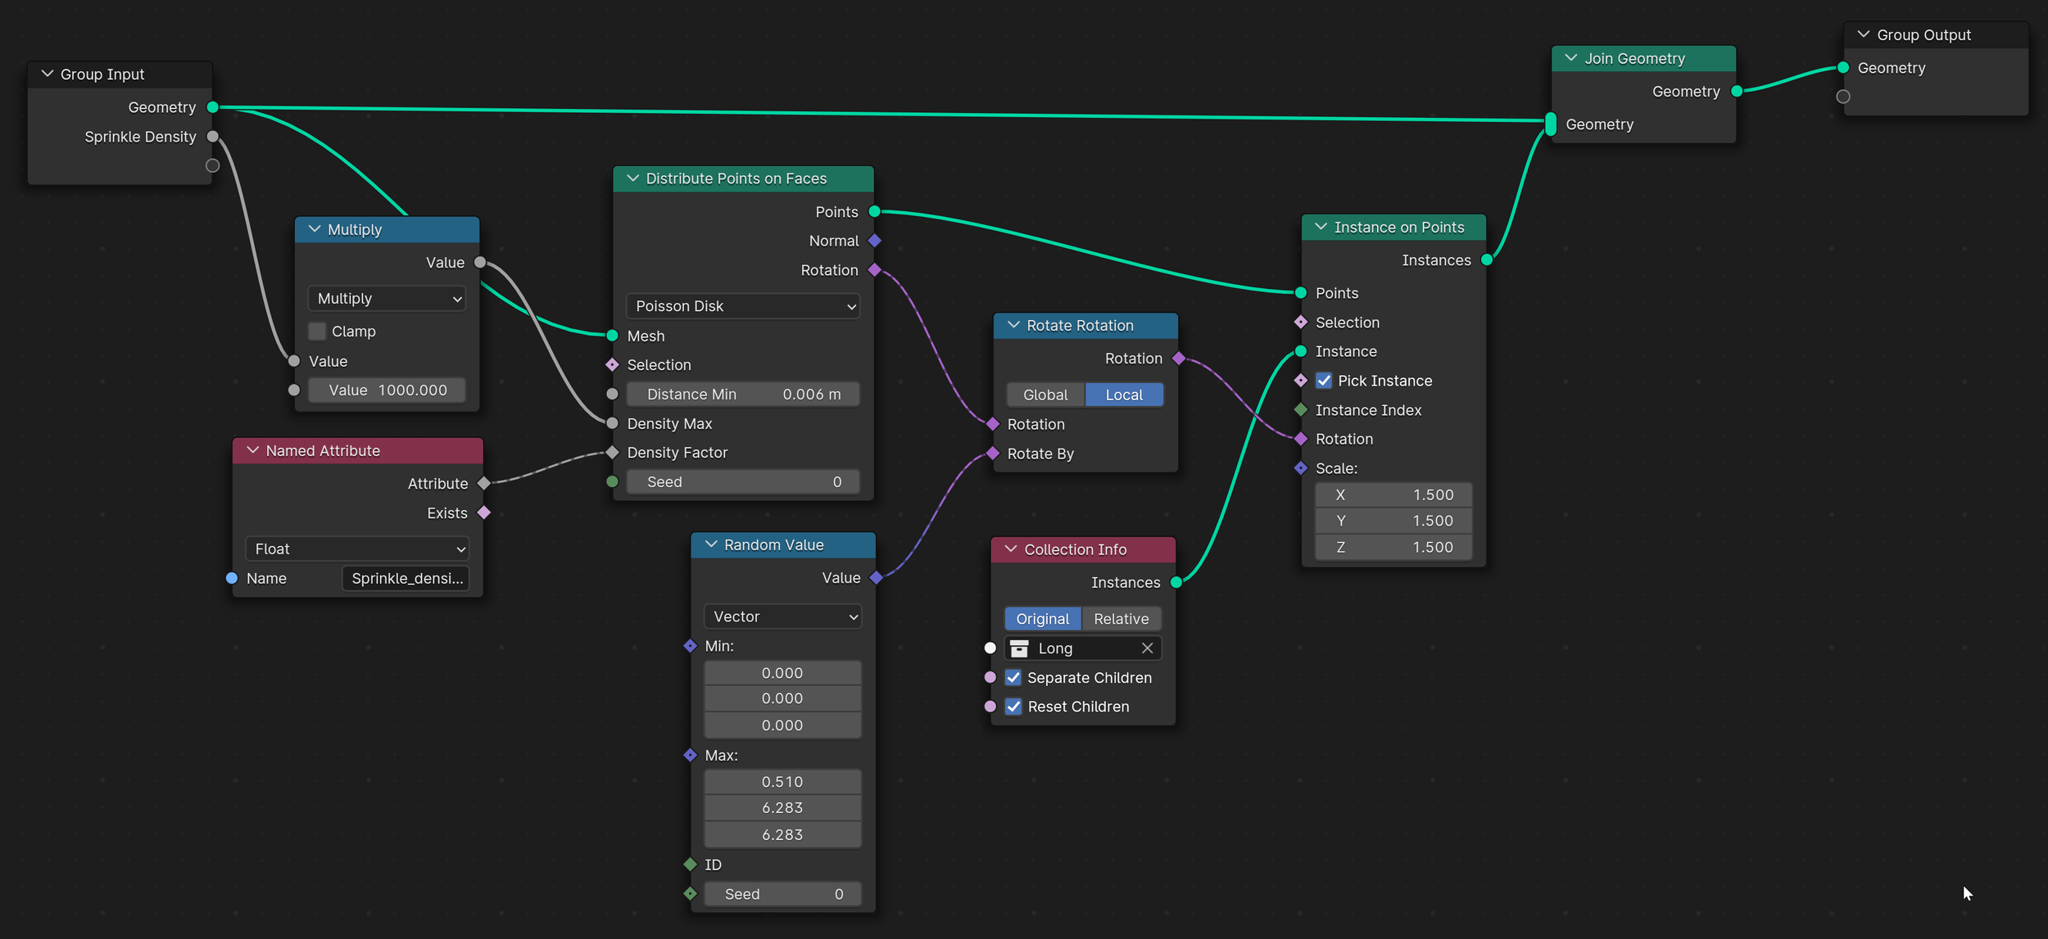The width and height of the screenshot is (2048, 939).
Task: Click the Sprinkle_densi name text field
Action: pos(406,579)
